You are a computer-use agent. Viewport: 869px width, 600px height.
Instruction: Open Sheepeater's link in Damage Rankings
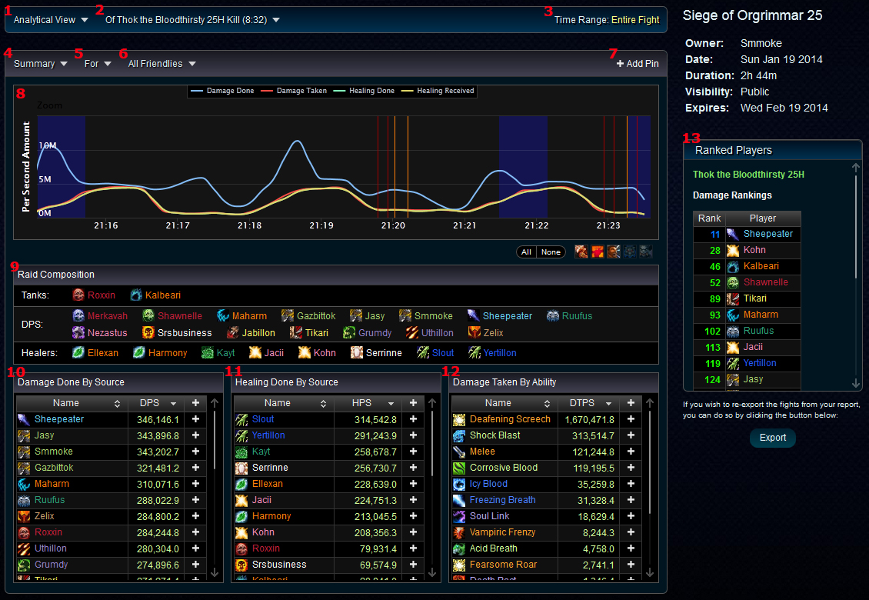(767, 234)
